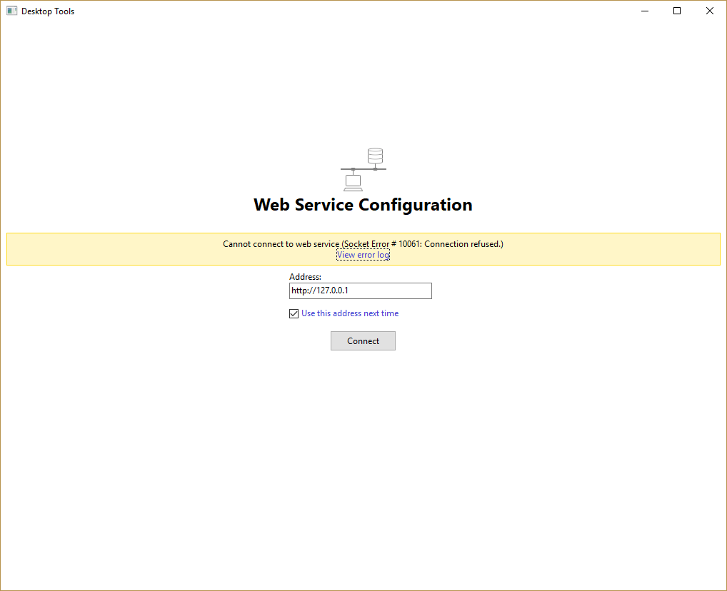Toggle the address persistence checkbox
727x591 pixels.
(294, 313)
